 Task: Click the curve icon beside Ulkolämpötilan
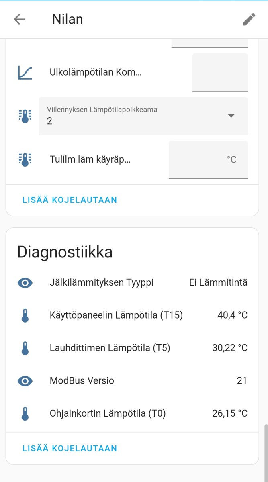[x=25, y=72]
